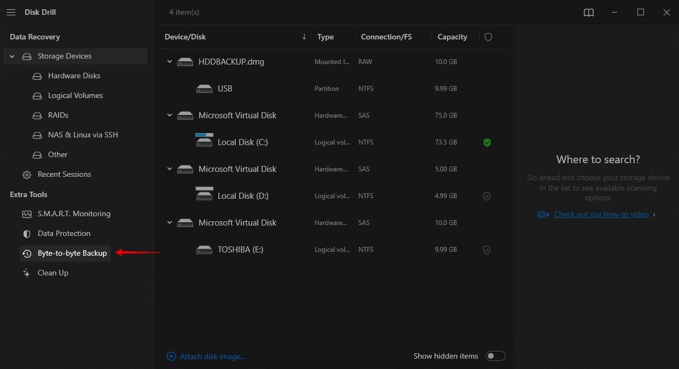Click the RAIDs drive icon
Image resolution: width=679 pixels, height=369 pixels.
point(37,116)
